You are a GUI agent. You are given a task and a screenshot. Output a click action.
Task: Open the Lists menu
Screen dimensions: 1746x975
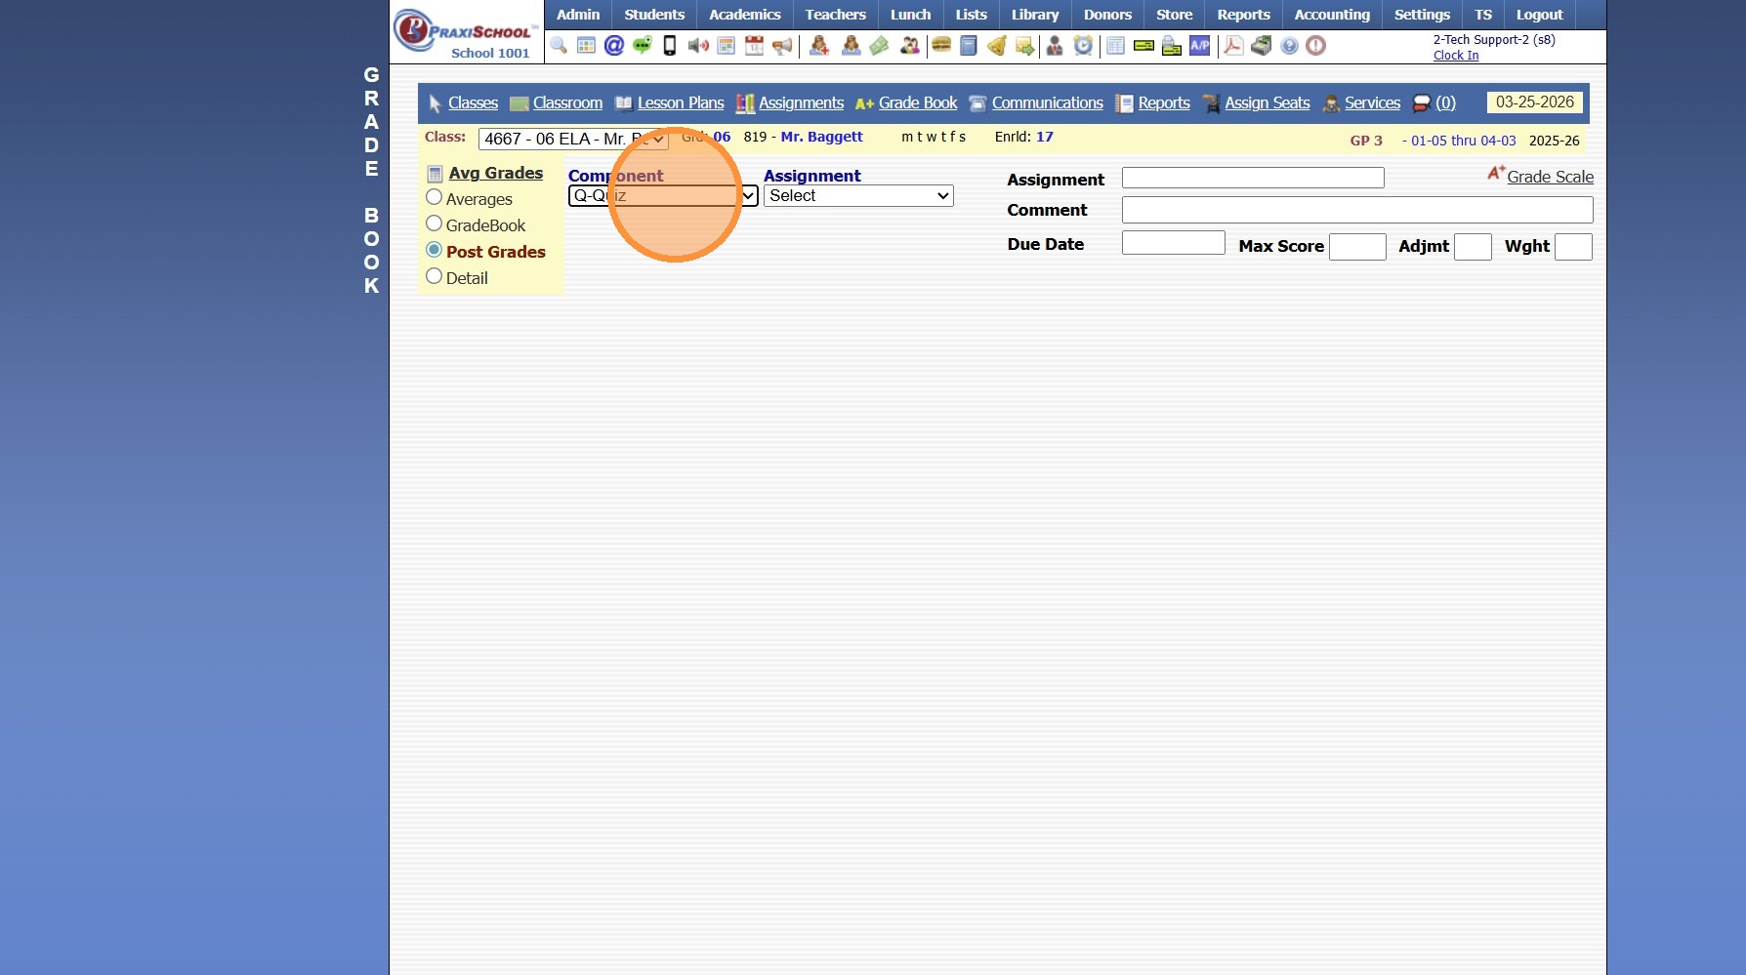point(972,15)
